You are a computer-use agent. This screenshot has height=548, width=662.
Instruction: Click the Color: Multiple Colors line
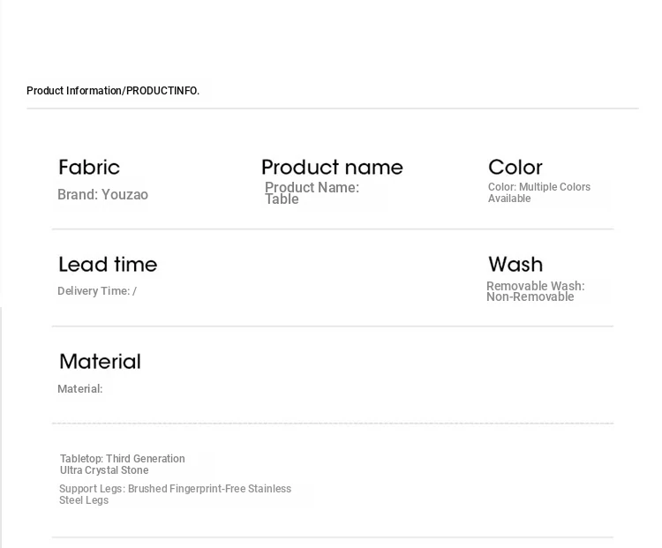[x=539, y=187]
